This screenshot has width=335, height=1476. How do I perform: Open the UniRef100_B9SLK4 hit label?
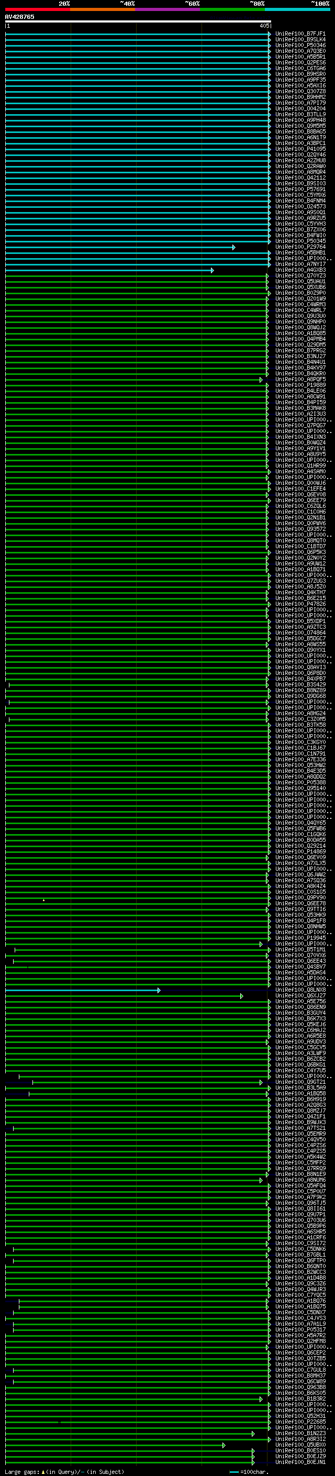[300, 40]
